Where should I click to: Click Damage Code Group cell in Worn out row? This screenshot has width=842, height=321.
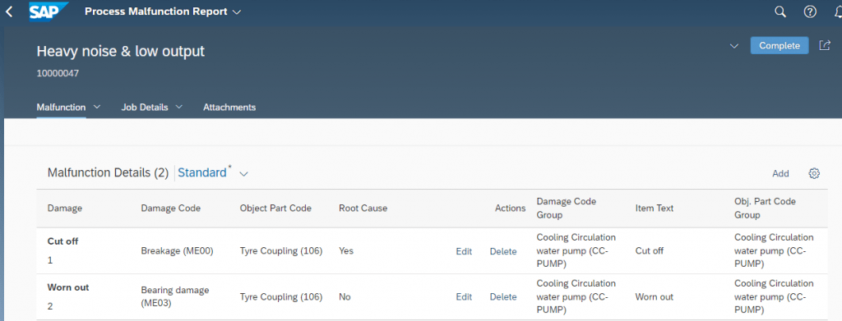click(576, 297)
